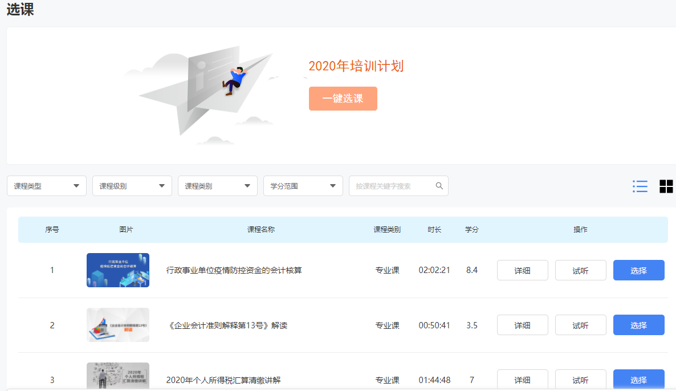Click course name 行政事业单位疫情防控资金的会计核算
Image resolution: width=676 pixels, height=391 pixels.
234,270
